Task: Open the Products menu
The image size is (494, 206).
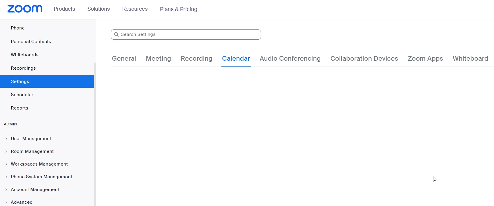Action: (64, 9)
